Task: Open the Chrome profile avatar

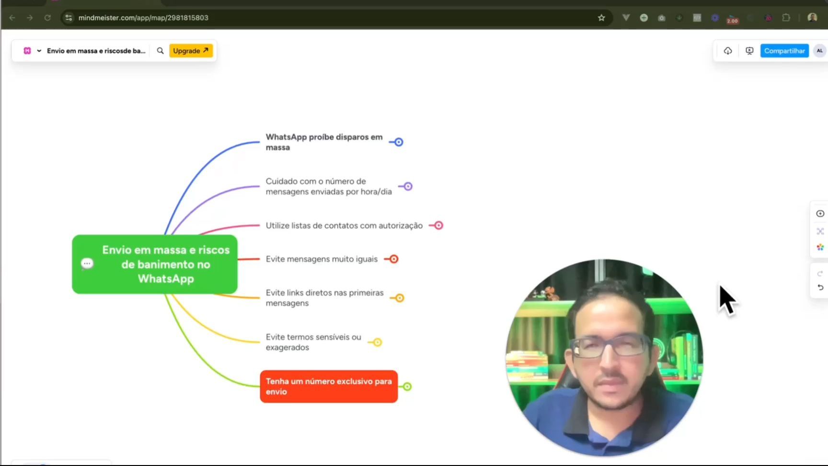Action: click(x=812, y=18)
